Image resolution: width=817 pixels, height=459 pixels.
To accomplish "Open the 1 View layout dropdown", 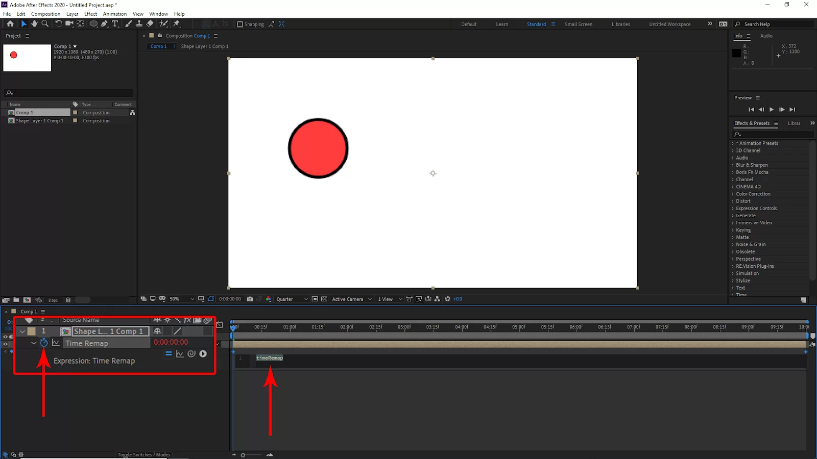I will [390, 299].
